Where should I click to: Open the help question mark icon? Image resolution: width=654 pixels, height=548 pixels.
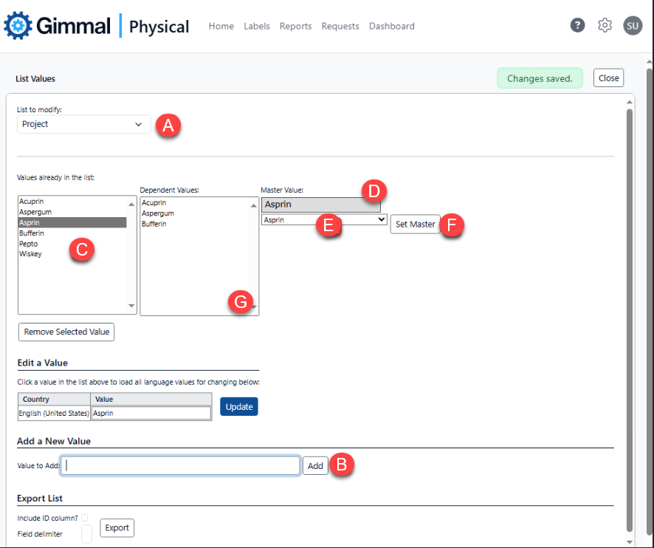click(578, 25)
